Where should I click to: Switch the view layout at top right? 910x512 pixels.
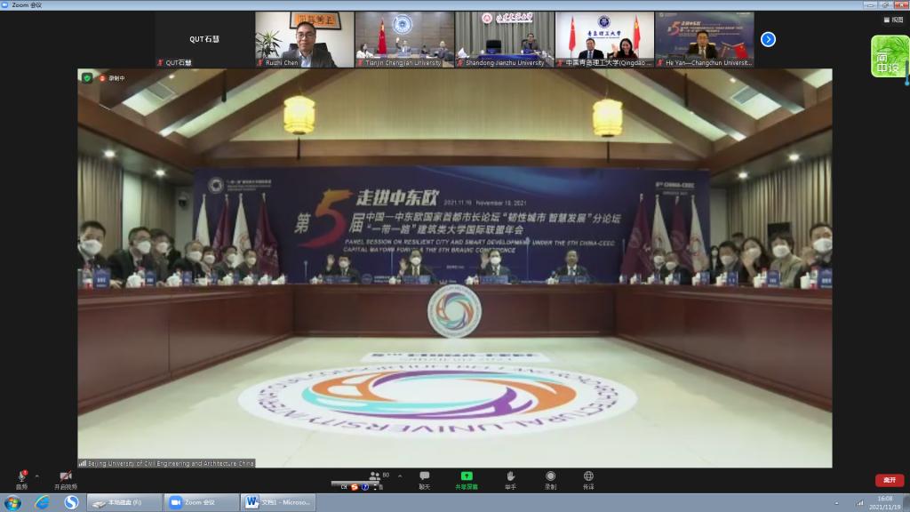(891, 20)
